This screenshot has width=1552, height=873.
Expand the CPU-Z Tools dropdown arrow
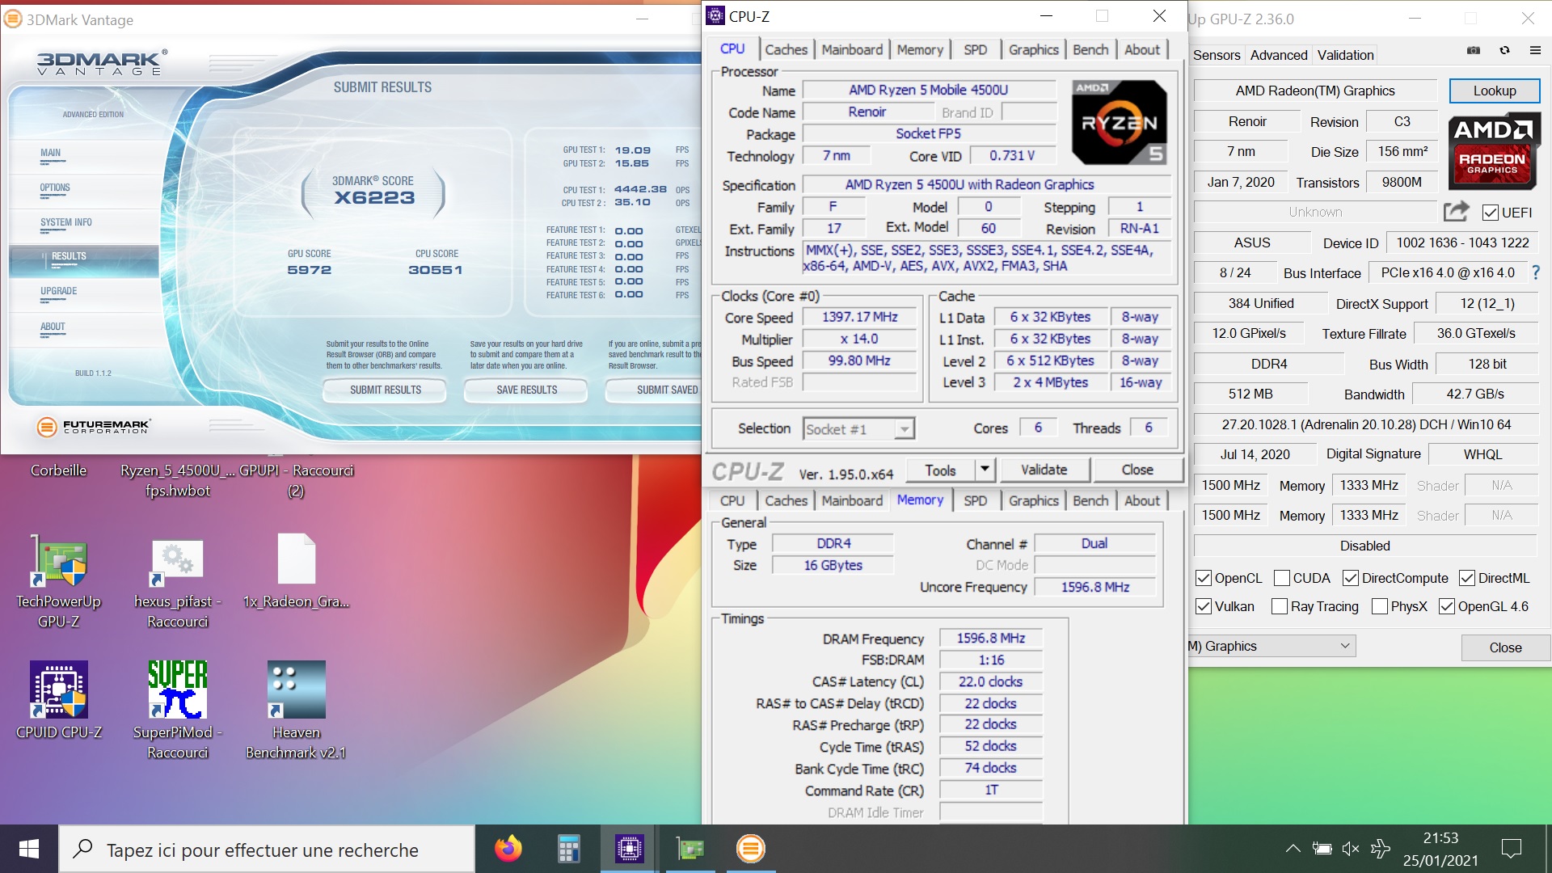[985, 470]
